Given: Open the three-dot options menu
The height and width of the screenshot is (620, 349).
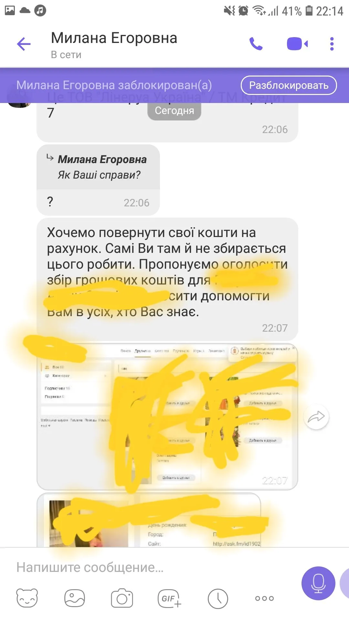Looking at the screenshot, I should (x=332, y=44).
